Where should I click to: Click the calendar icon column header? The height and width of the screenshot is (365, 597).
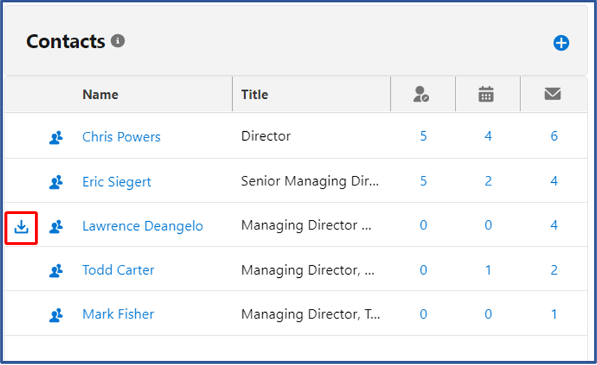click(486, 94)
